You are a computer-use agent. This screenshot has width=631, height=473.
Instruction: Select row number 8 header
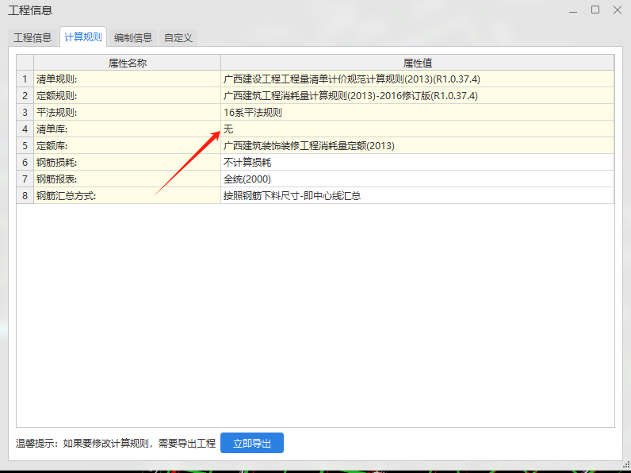click(x=25, y=196)
